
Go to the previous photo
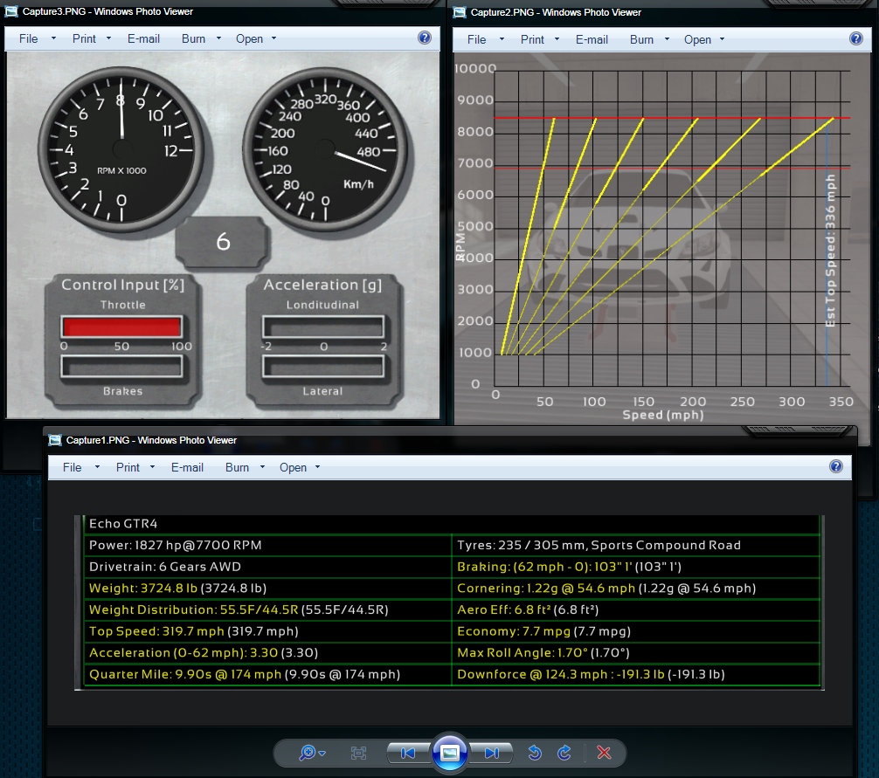pos(409,753)
